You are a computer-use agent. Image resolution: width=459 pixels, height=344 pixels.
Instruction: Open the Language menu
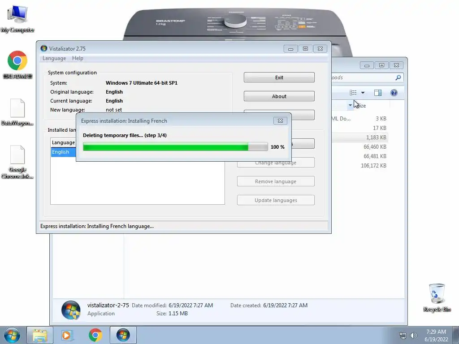click(54, 58)
